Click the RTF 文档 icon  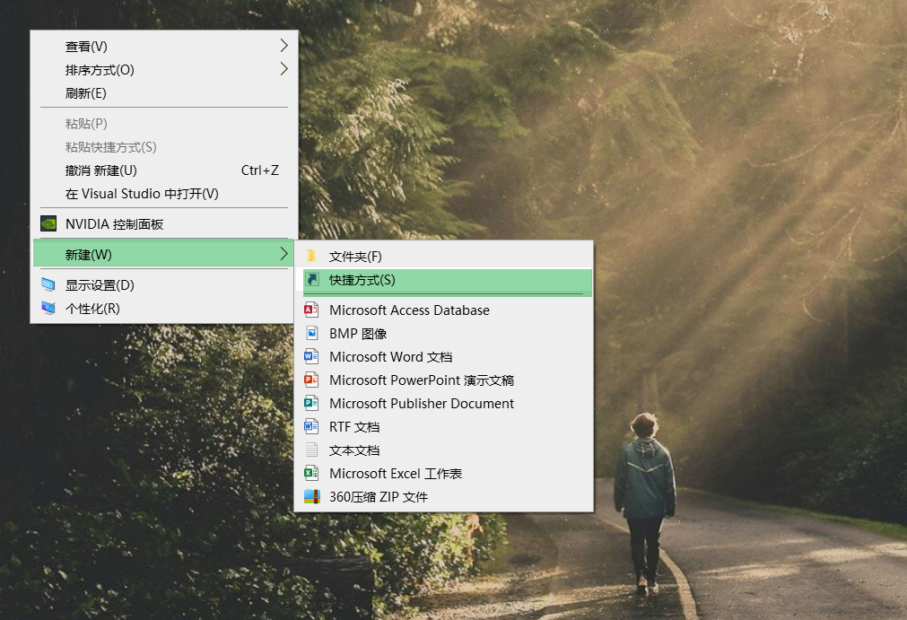311,426
